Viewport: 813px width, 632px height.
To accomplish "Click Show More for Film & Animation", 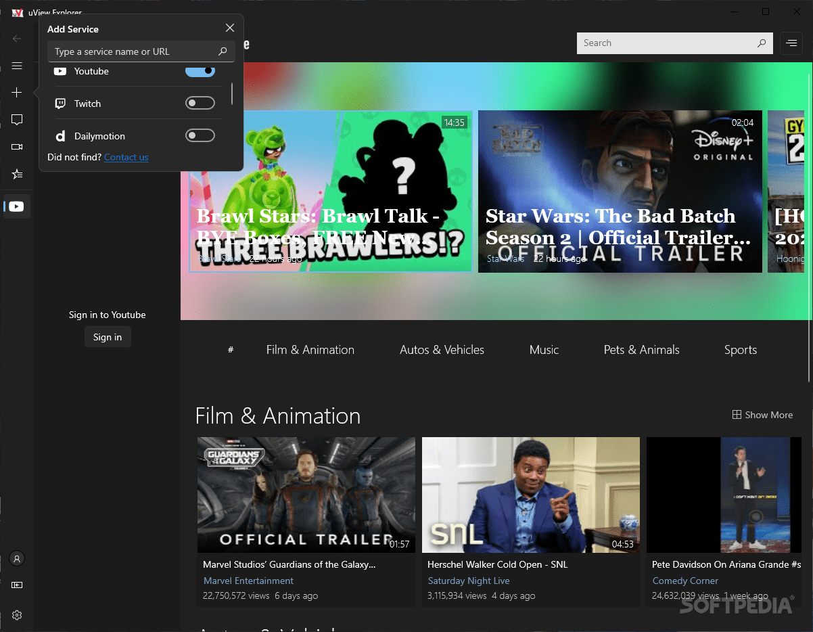I will (762, 415).
